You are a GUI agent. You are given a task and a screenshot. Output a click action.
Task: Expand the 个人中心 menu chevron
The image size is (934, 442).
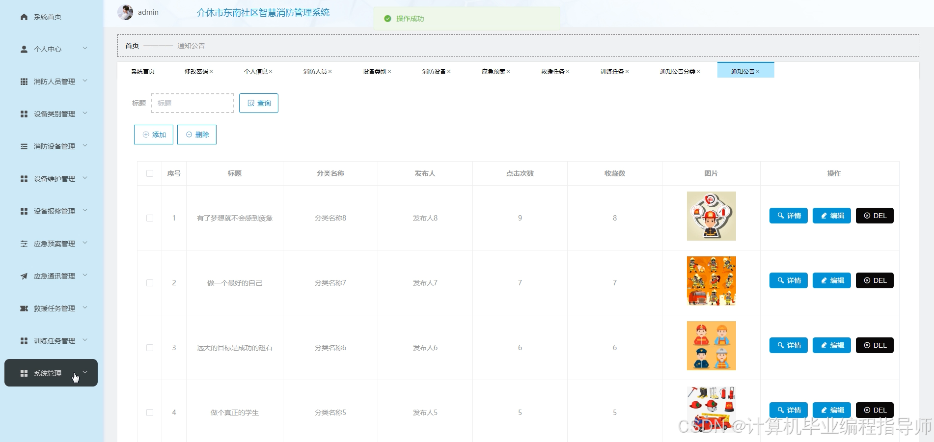[85, 48]
